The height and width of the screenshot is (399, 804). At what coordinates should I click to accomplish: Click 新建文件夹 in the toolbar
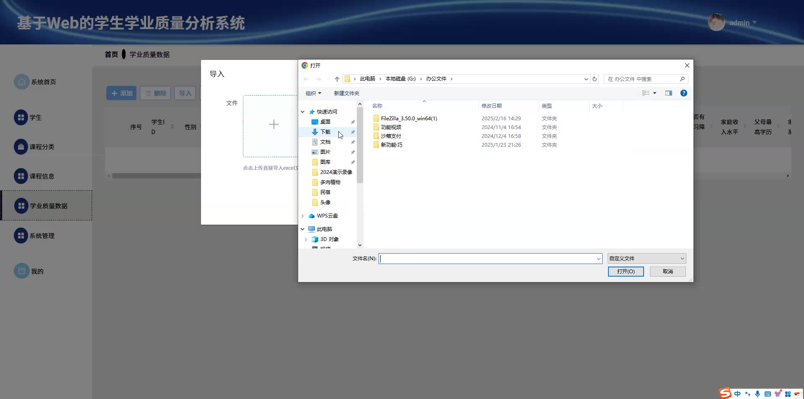[346, 93]
